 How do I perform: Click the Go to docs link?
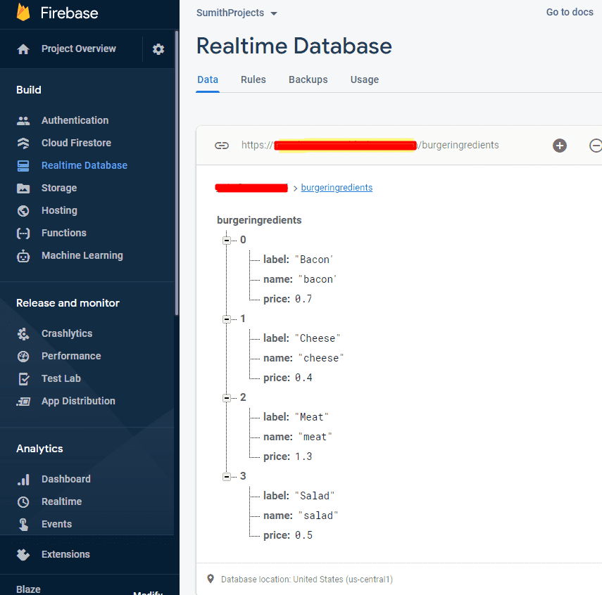(x=570, y=12)
